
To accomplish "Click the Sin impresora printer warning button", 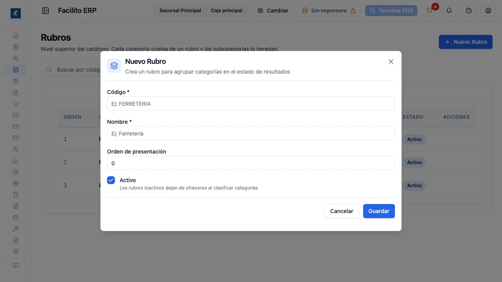I will [329, 11].
